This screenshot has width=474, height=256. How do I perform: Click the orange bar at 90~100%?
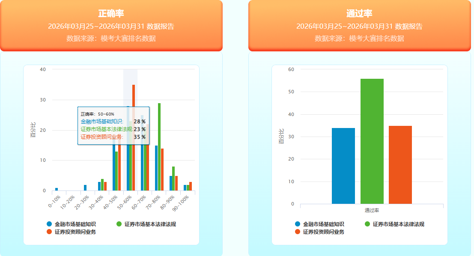point(191,186)
